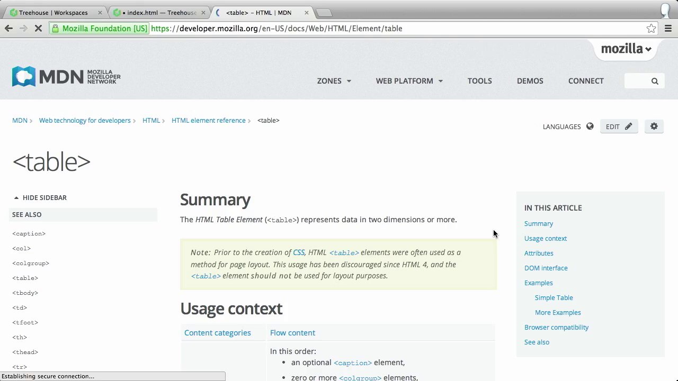This screenshot has height=381, width=678.
Task: Stop page loading with the X button
Action: click(x=38, y=29)
